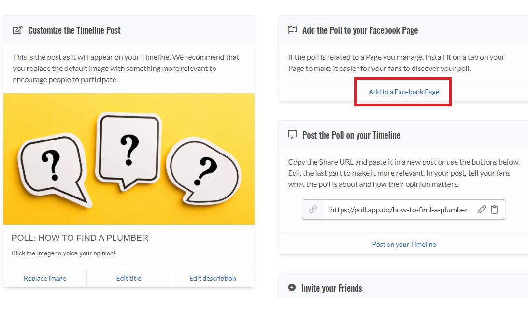Click the Post the Poll on your Timeline heading
528x309 pixels.
pos(351,135)
